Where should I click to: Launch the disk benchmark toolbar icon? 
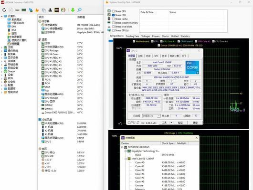(x=17, y=10)
